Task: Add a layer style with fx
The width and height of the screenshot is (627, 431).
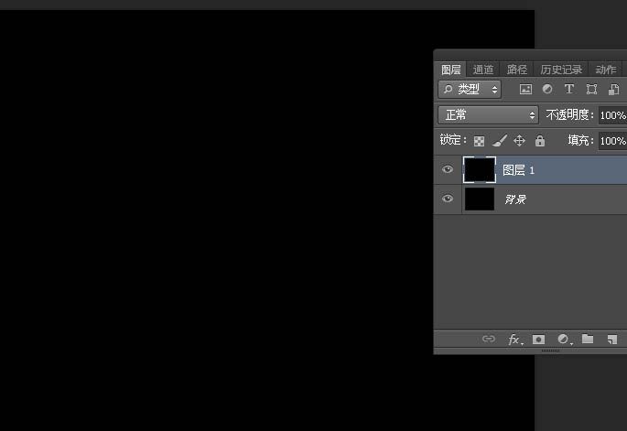Action: coord(515,339)
